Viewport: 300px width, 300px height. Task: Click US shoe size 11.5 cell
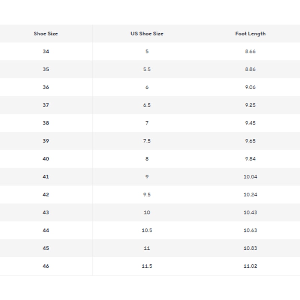pyautogui.click(x=147, y=266)
